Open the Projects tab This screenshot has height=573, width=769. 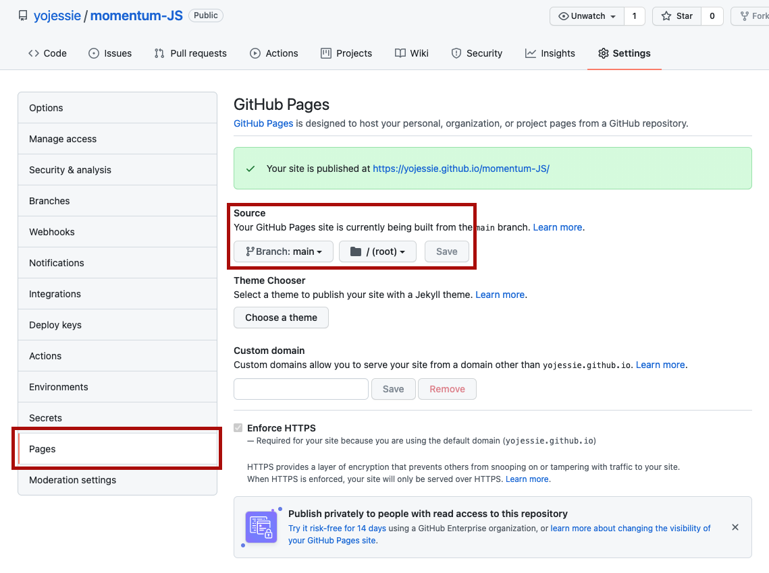click(346, 53)
